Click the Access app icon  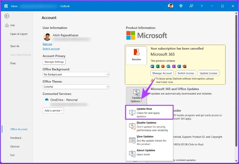click(184, 66)
